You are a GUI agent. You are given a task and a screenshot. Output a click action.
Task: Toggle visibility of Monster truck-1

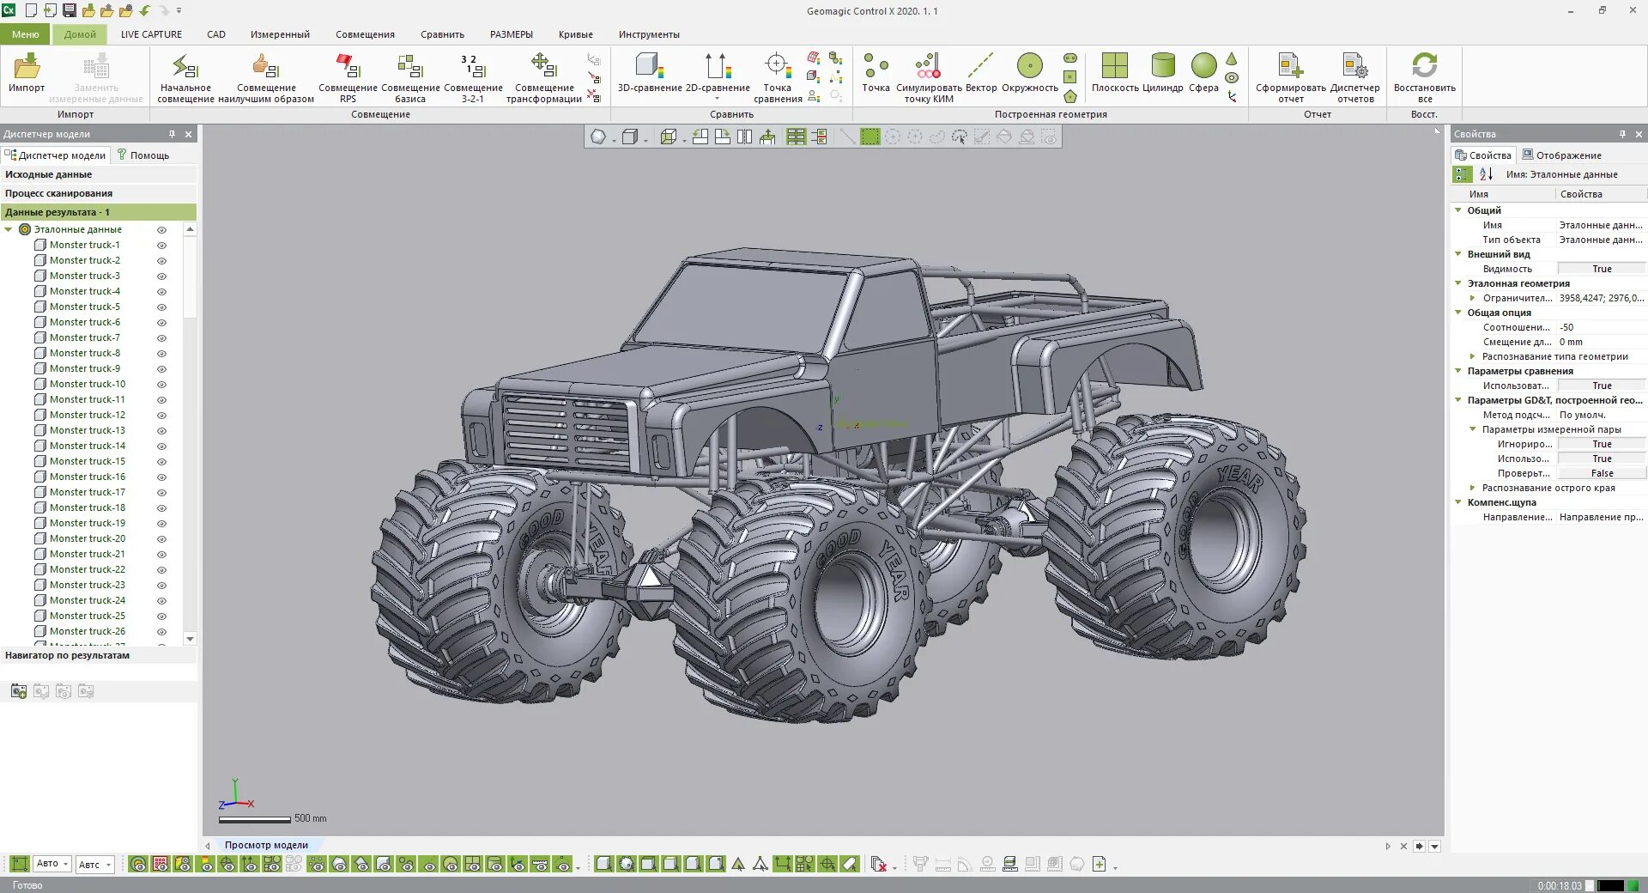(161, 246)
